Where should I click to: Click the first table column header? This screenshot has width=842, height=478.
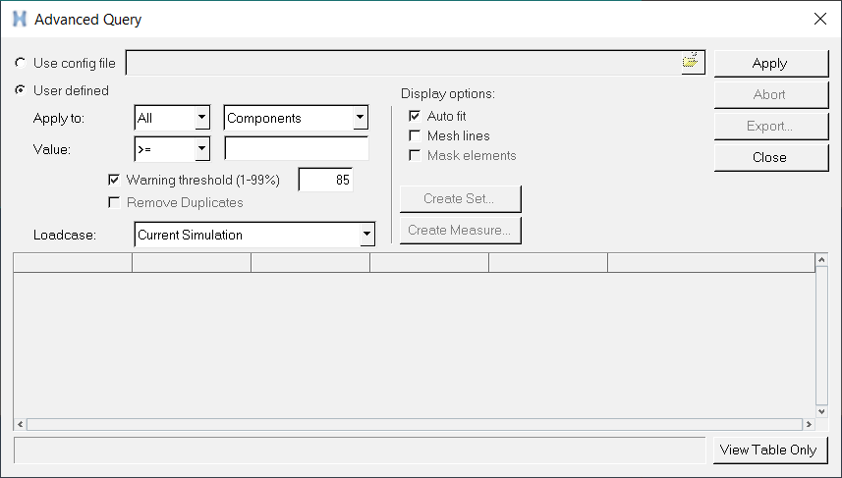point(73,262)
